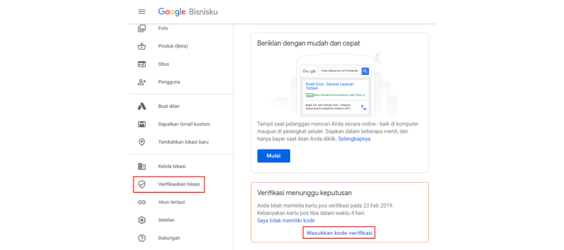
Task: Choose Tambahkan lokasi baru
Action: pos(183,142)
